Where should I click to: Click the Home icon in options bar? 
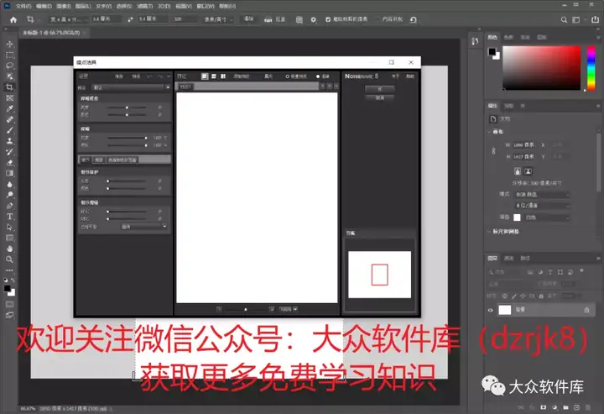point(13,19)
